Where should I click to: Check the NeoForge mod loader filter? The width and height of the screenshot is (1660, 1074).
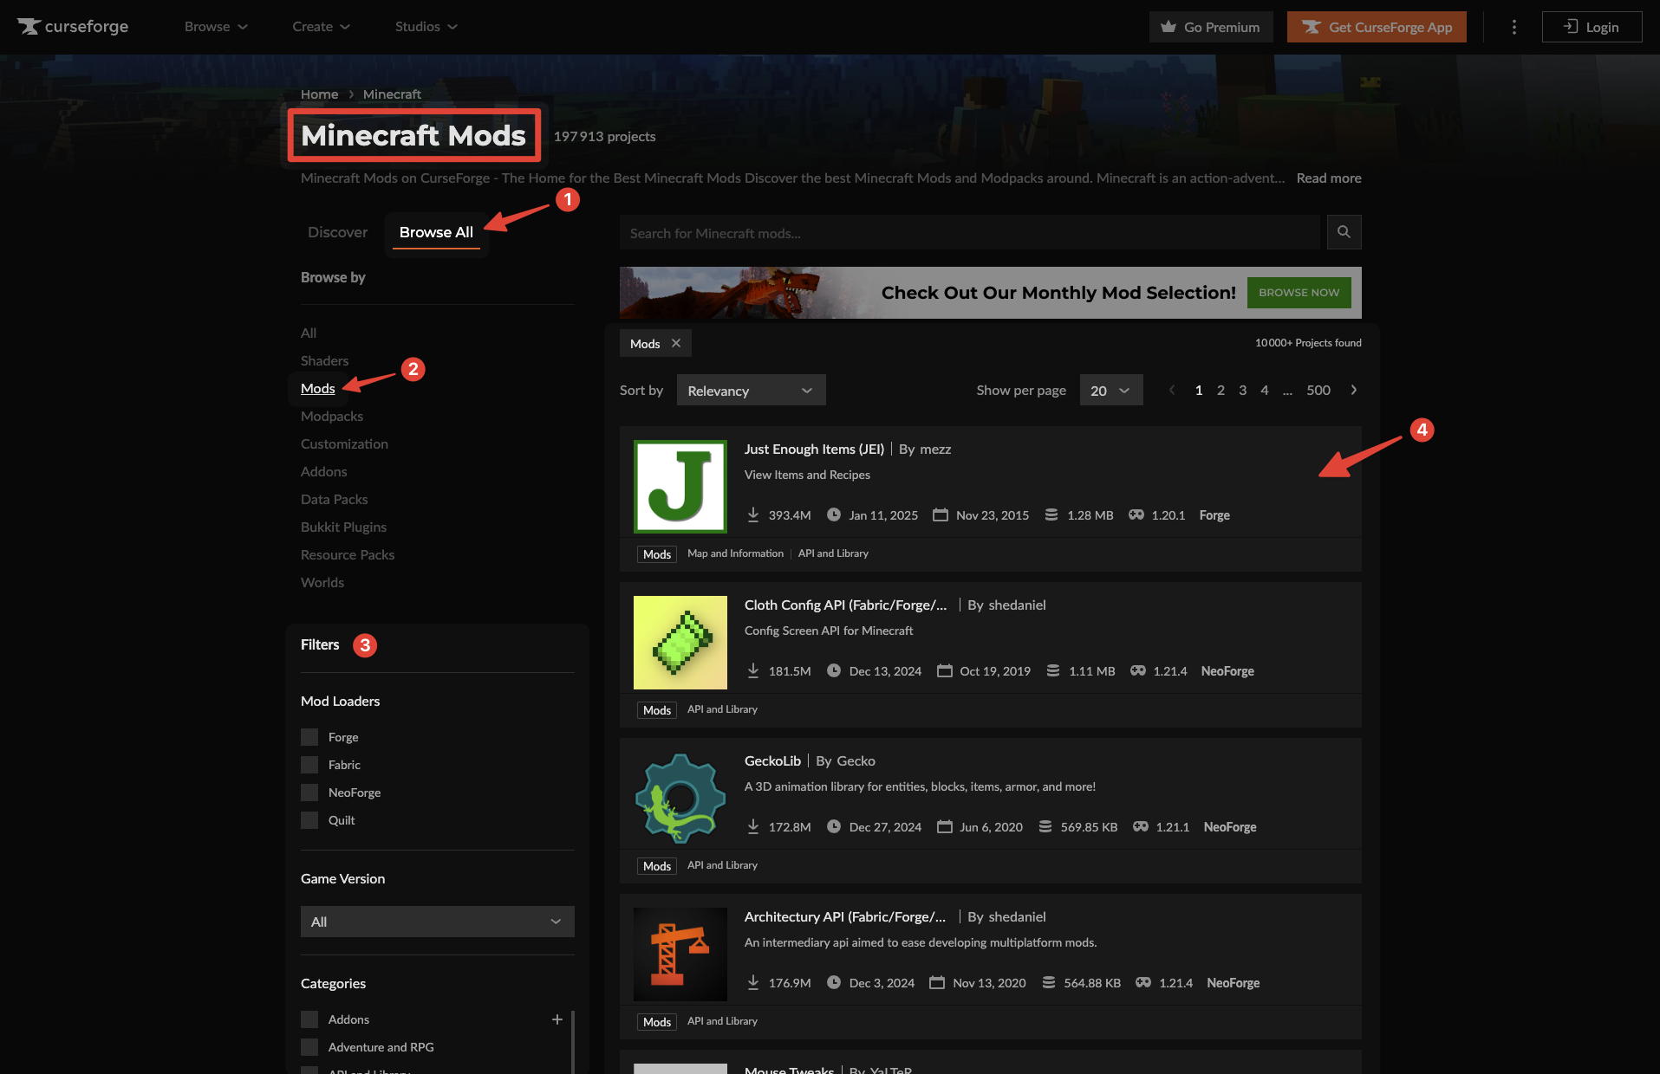[309, 793]
